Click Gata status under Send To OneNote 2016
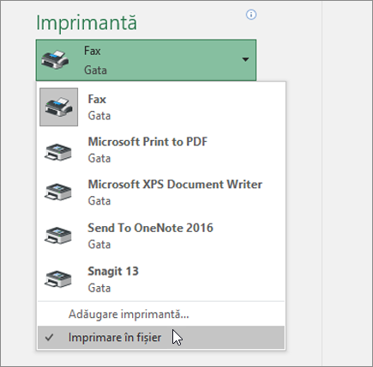373x367 pixels. (x=99, y=244)
